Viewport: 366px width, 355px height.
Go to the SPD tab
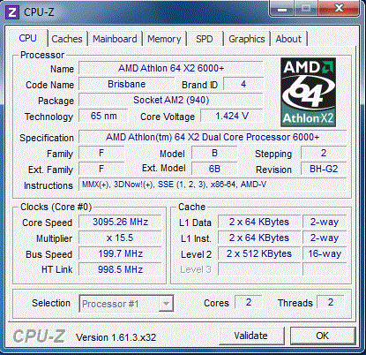[205, 39]
